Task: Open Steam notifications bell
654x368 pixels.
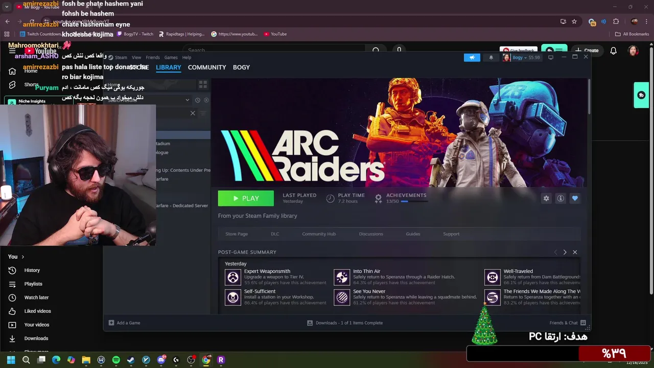Action: pyautogui.click(x=491, y=57)
